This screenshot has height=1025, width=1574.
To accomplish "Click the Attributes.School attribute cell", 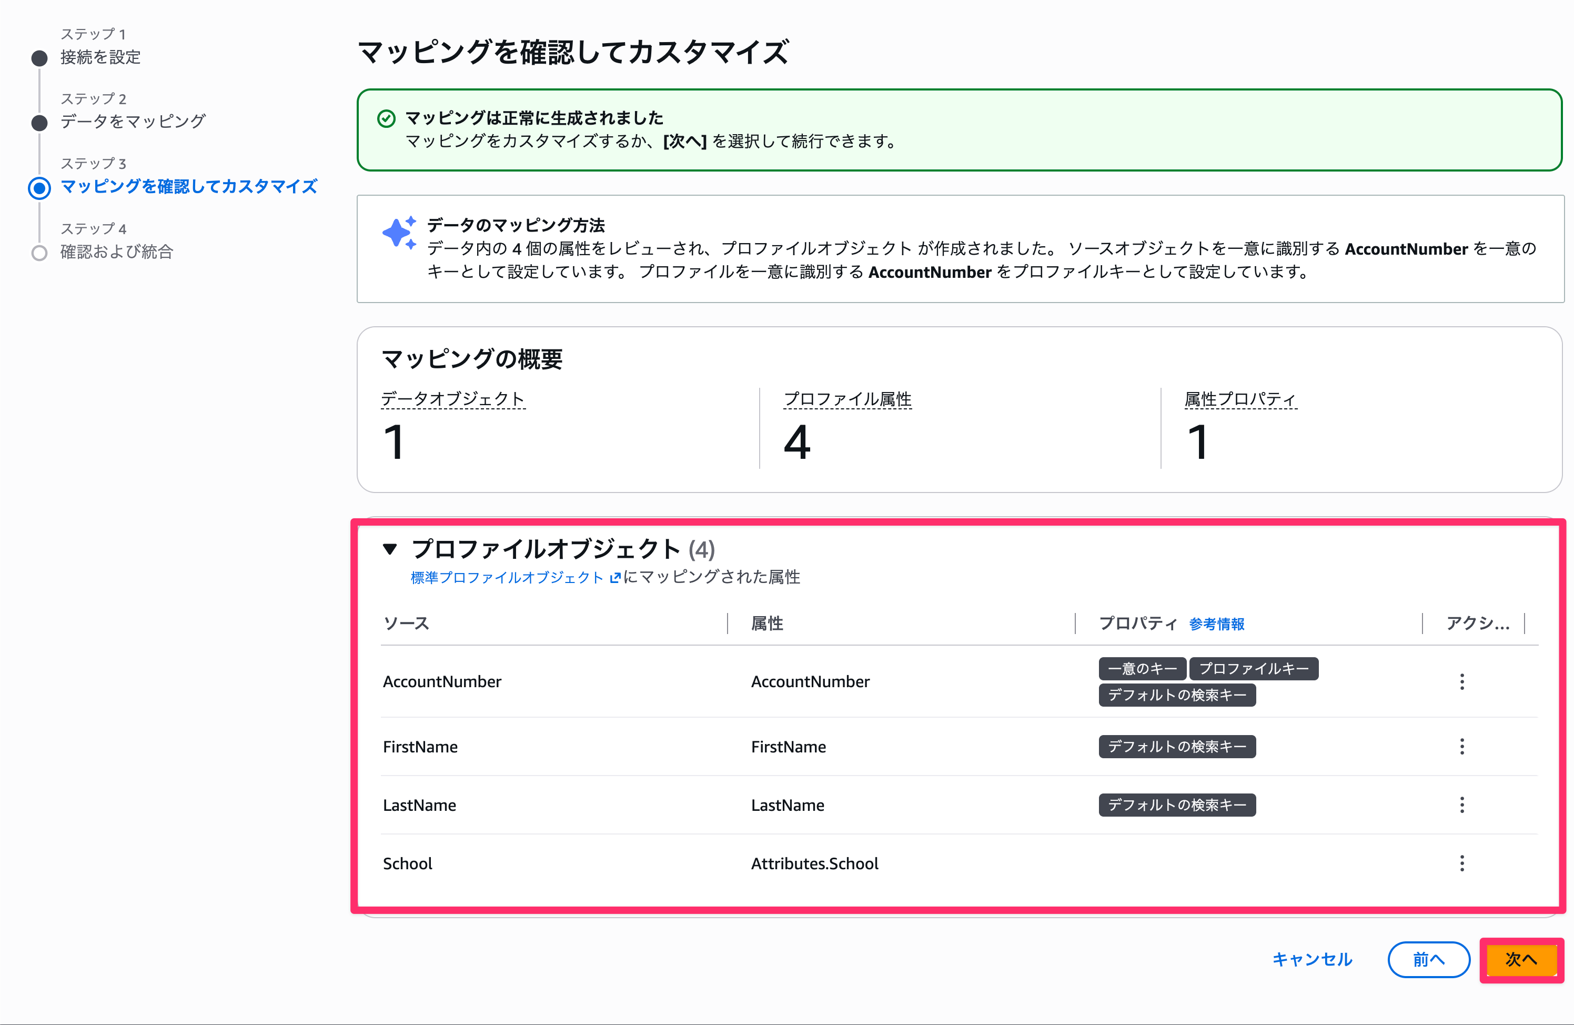I will 815,863.
